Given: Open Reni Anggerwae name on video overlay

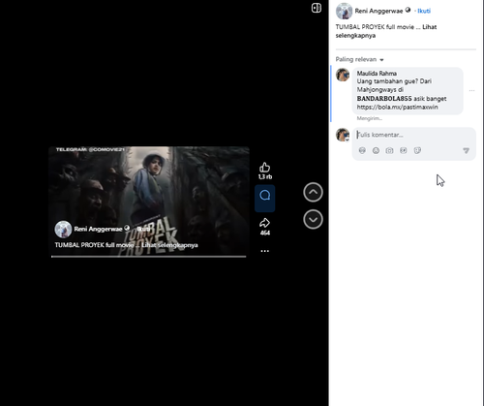Looking at the screenshot, I should (x=98, y=229).
